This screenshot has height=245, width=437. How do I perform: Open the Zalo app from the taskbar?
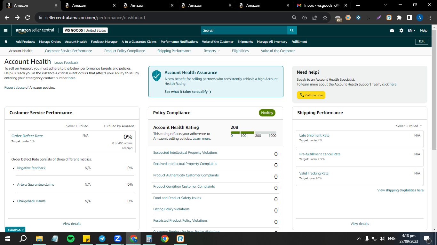(118, 238)
